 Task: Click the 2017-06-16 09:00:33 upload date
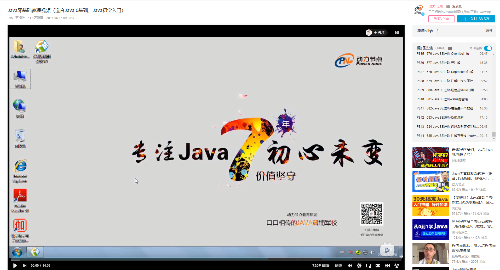click(x=61, y=18)
